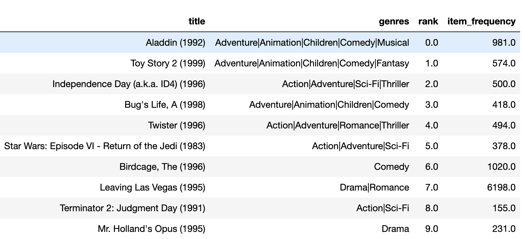Click the genres column header
This screenshot has width=522, height=239.
pos(394,21)
